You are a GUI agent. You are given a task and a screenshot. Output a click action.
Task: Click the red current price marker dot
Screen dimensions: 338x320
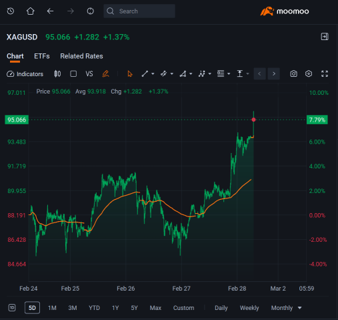tap(253, 120)
